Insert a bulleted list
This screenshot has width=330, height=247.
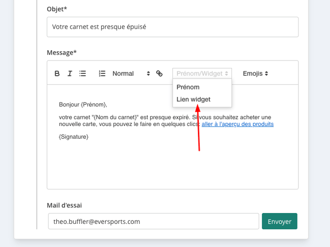(83, 74)
